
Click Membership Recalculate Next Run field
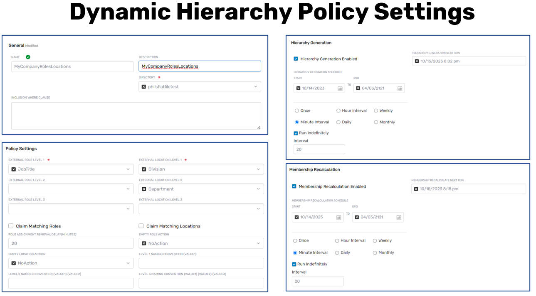click(x=469, y=189)
